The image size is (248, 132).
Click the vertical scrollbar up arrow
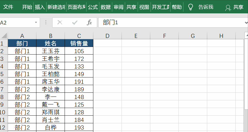pyautogui.click(x=246, y=35)
